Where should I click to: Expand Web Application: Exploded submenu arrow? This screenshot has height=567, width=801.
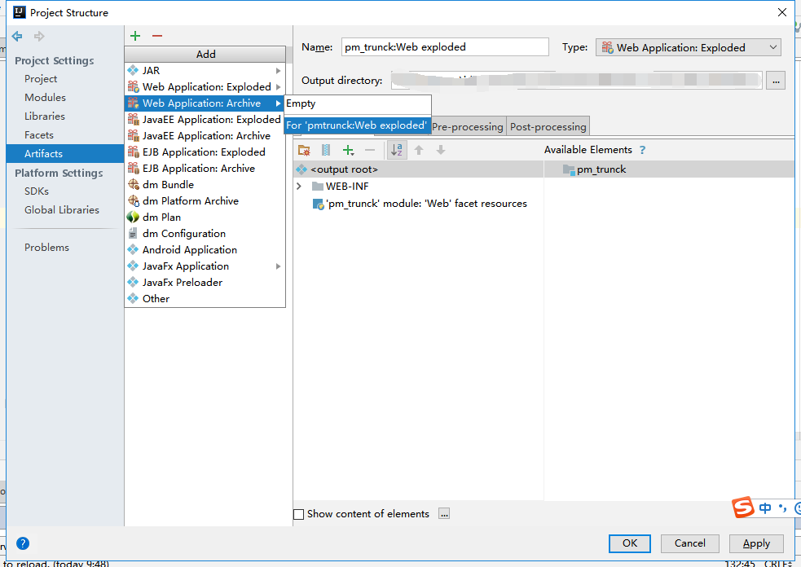pos(279,87)
